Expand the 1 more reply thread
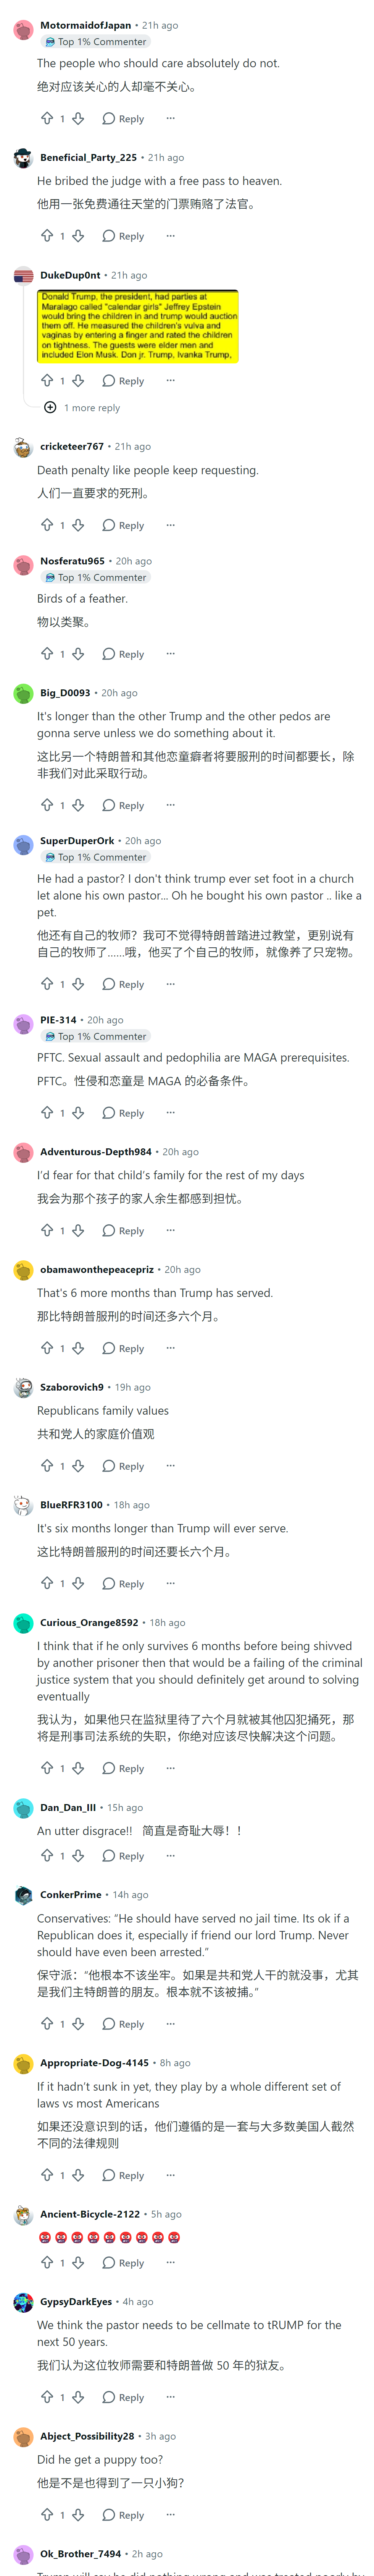 point(82,408)
